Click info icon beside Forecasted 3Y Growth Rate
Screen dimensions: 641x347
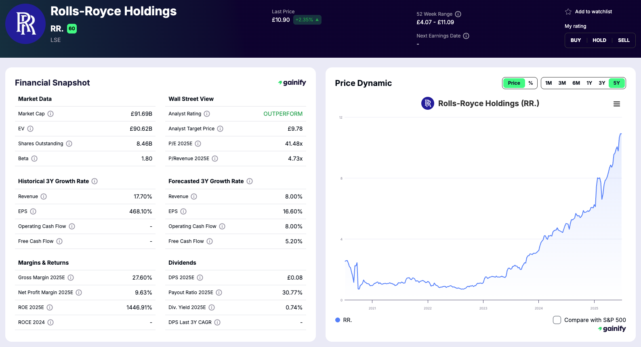click(250, 181)
